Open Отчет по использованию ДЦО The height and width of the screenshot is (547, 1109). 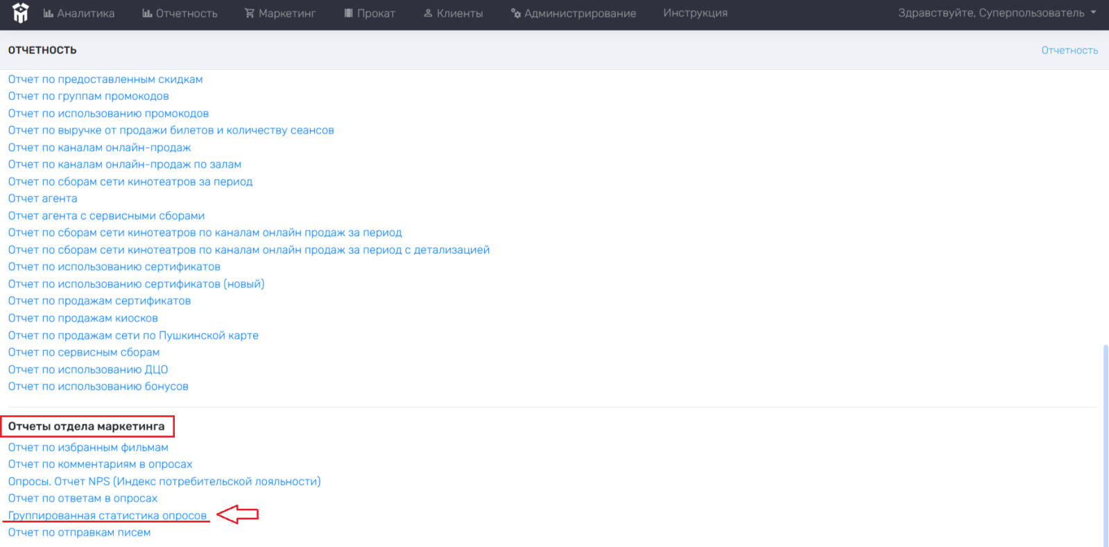88,370
